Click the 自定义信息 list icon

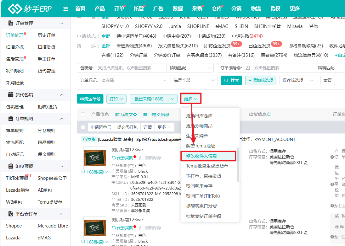point(145,115)
